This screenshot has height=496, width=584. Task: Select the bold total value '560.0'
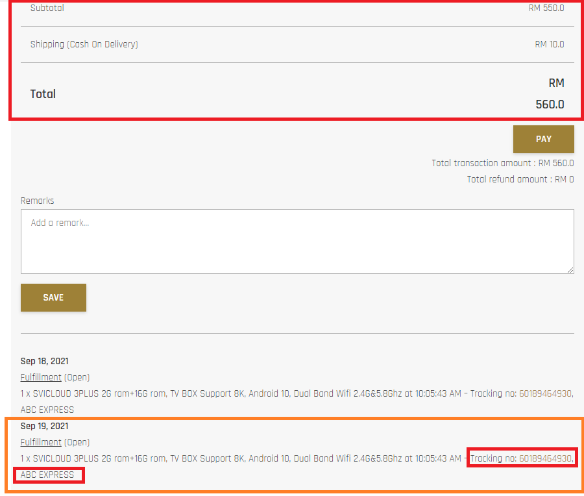coord(550,105)
